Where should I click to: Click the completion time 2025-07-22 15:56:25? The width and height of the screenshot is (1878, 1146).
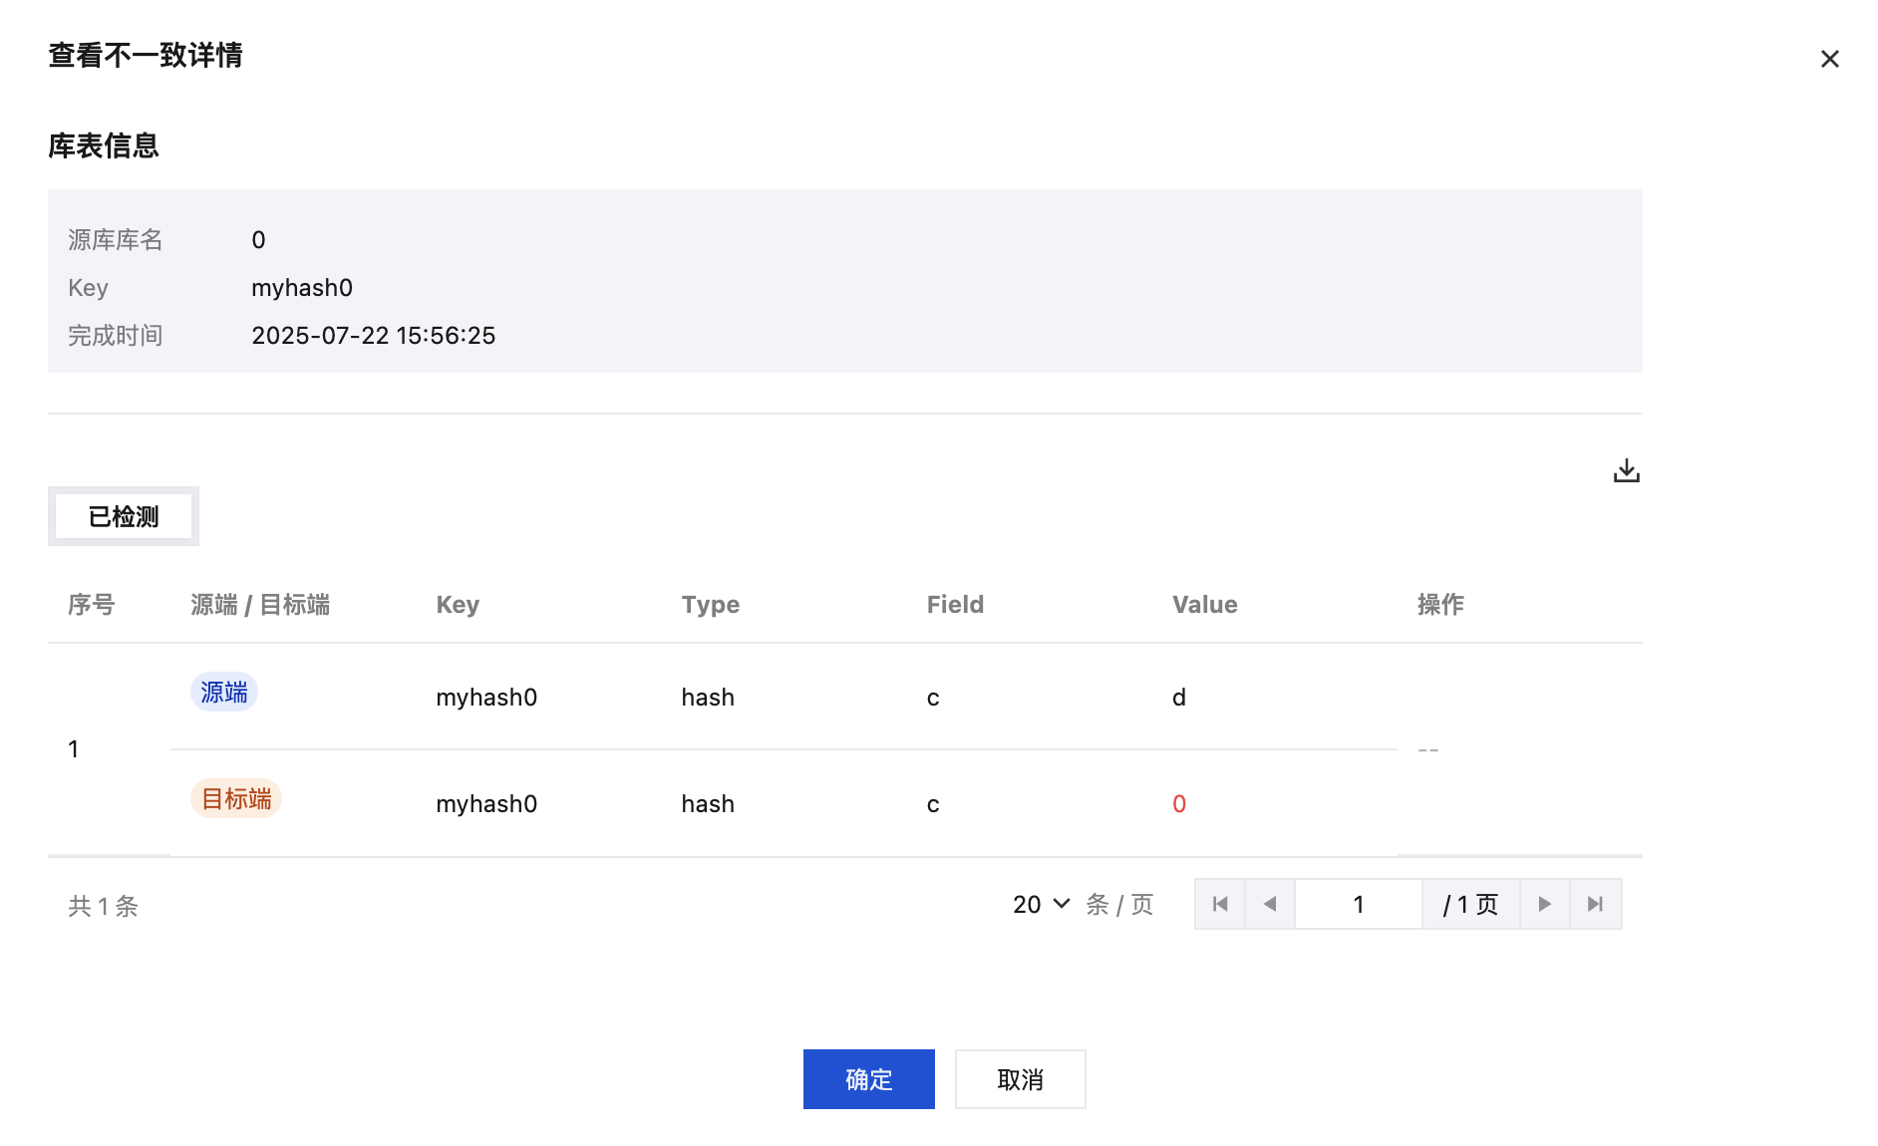pos(373,336)
